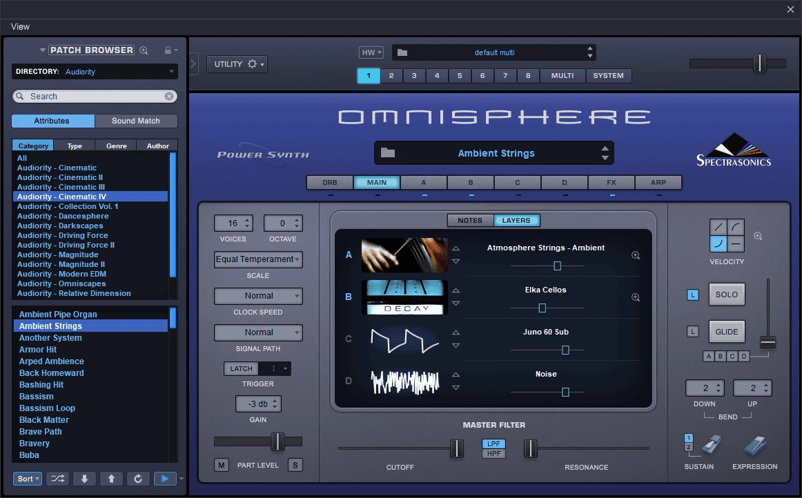This screenshot has height=498, width=802.
Task: Select HPF master filter type
Action: tap(493, 453)
